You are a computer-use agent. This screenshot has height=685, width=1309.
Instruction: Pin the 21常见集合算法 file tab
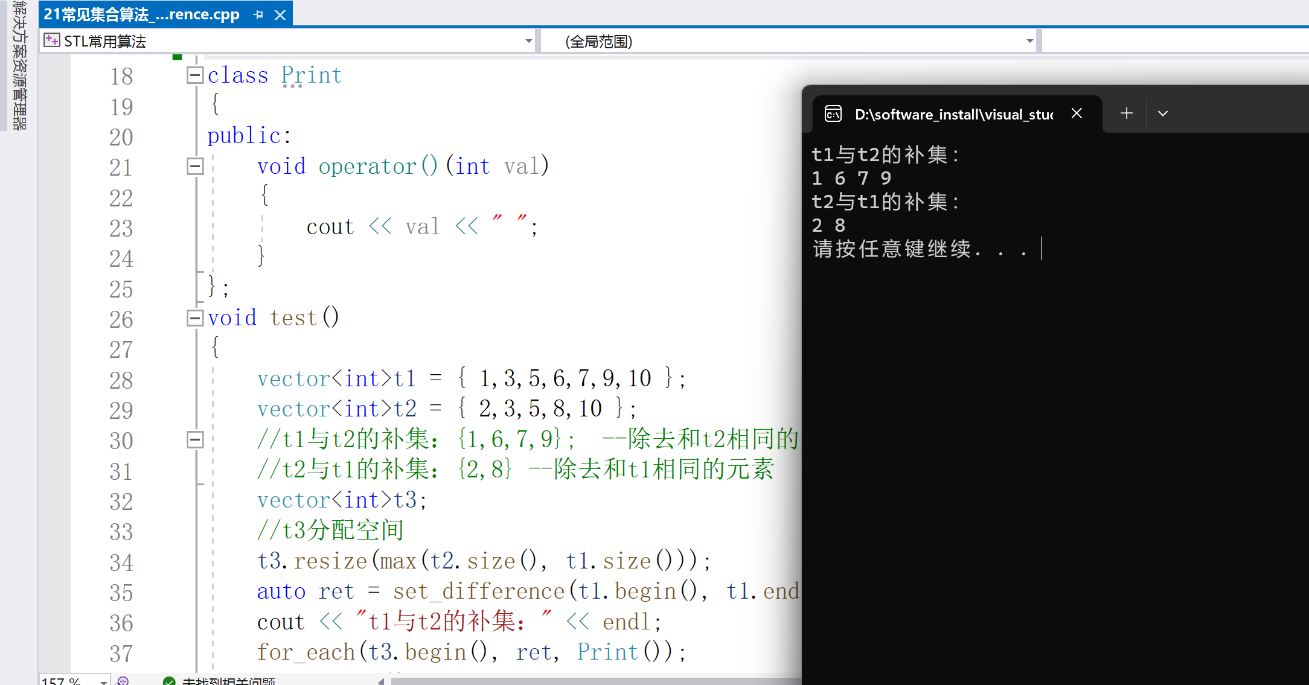[x=258, y=14]
